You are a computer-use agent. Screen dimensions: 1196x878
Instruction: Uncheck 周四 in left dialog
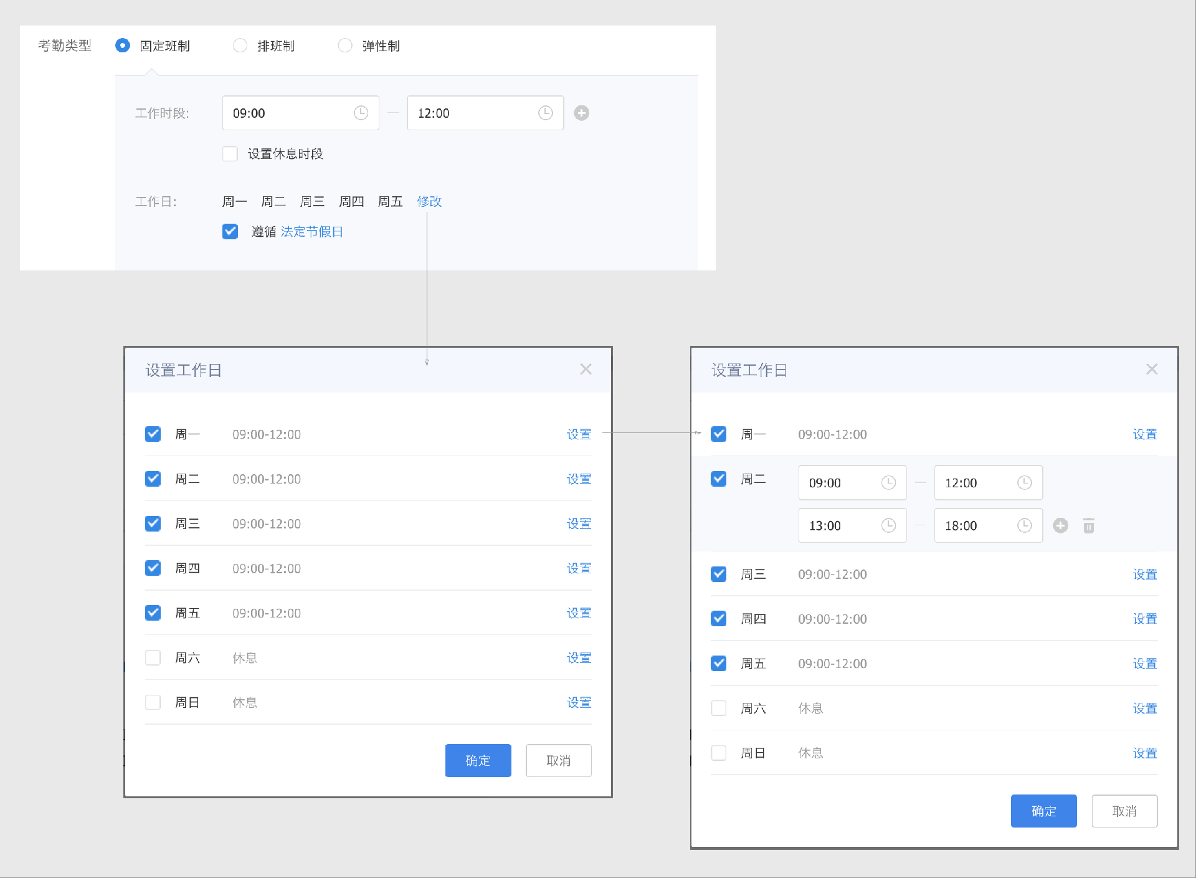153,568
